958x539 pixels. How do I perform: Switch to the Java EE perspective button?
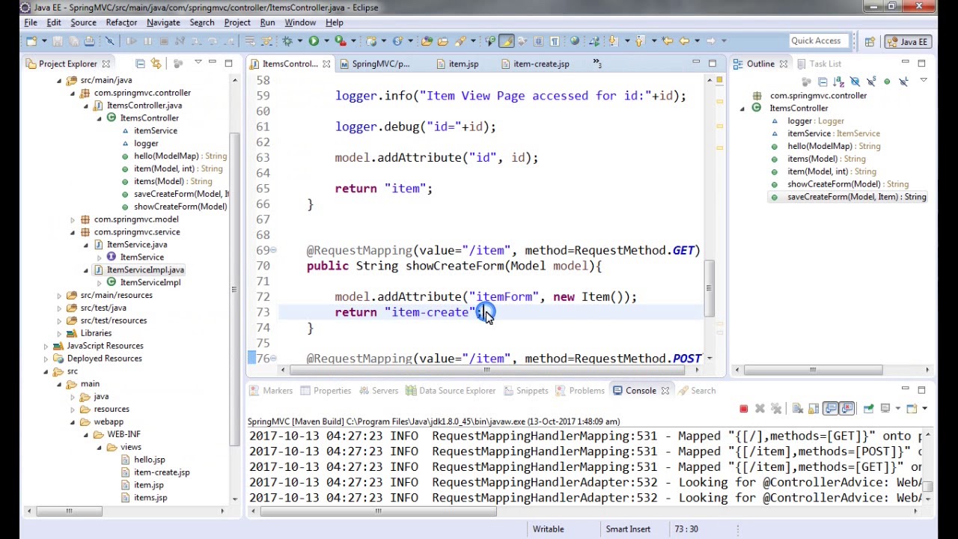point(909,42)
